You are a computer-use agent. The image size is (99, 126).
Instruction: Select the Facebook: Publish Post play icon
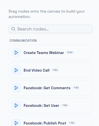click(16, 123)
